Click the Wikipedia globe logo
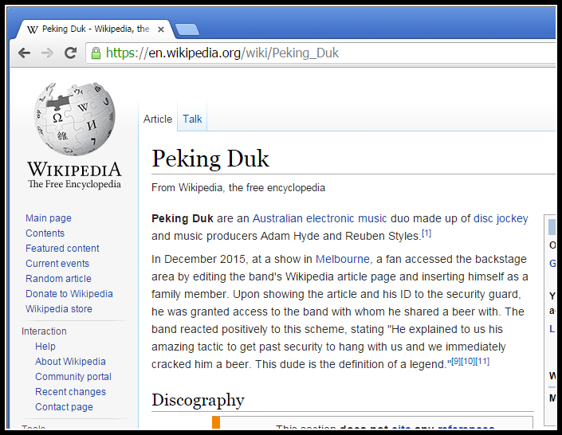 coord(75,119)
